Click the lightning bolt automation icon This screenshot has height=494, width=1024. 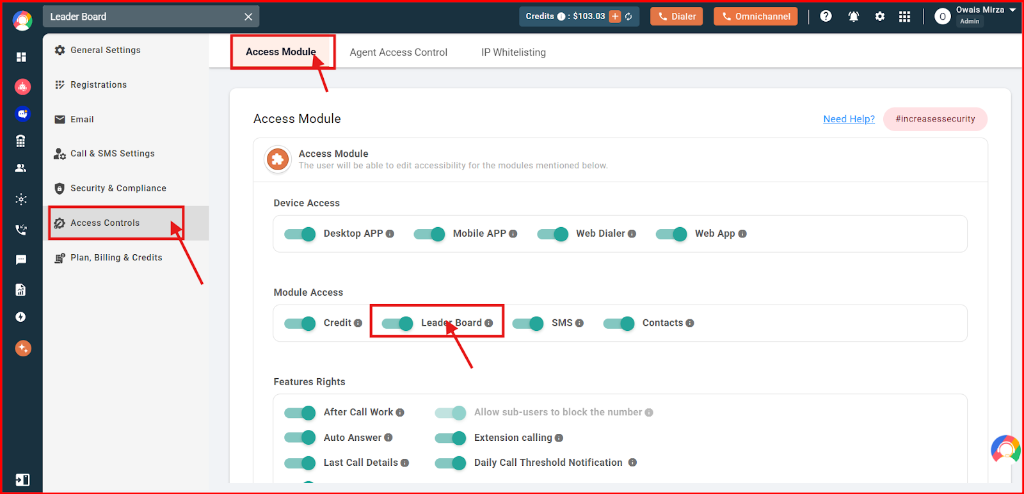pos(20,317)
